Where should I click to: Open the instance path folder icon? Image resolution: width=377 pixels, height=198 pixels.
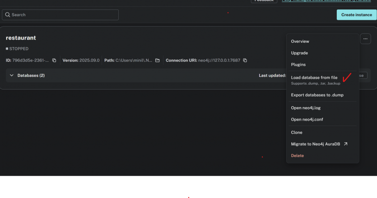pyautogui.click(x=158, y=60)
